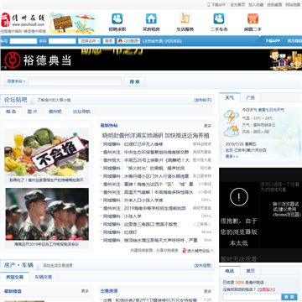The image size is (302, 302).
Task: Switch to the 广告 tab
Action: [250, 97]
